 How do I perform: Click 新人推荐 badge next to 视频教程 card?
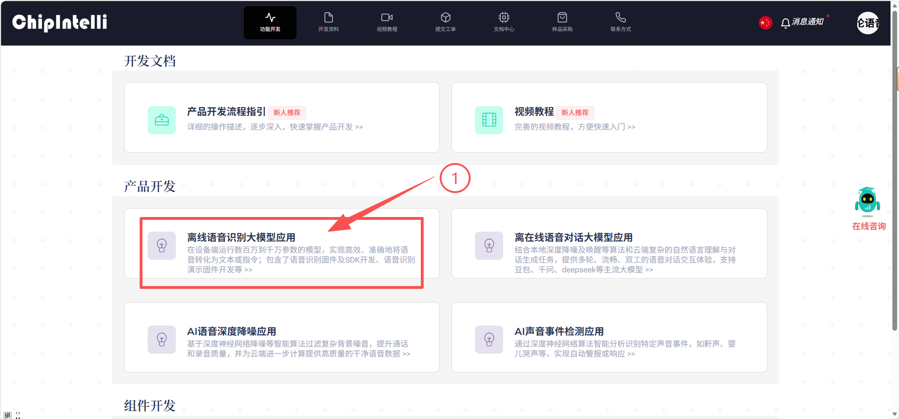[x=575, y=113]
